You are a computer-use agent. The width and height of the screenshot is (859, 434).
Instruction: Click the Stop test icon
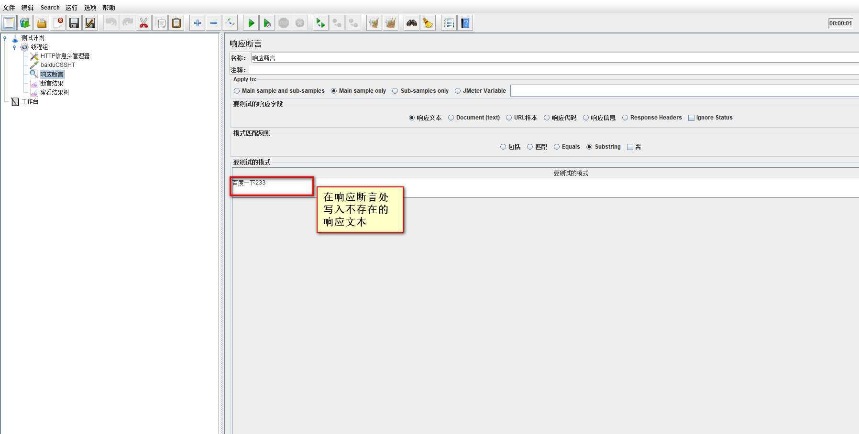(284, 23)
